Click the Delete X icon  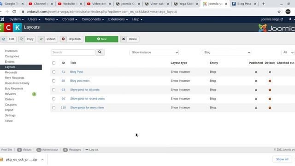[124, 39]
